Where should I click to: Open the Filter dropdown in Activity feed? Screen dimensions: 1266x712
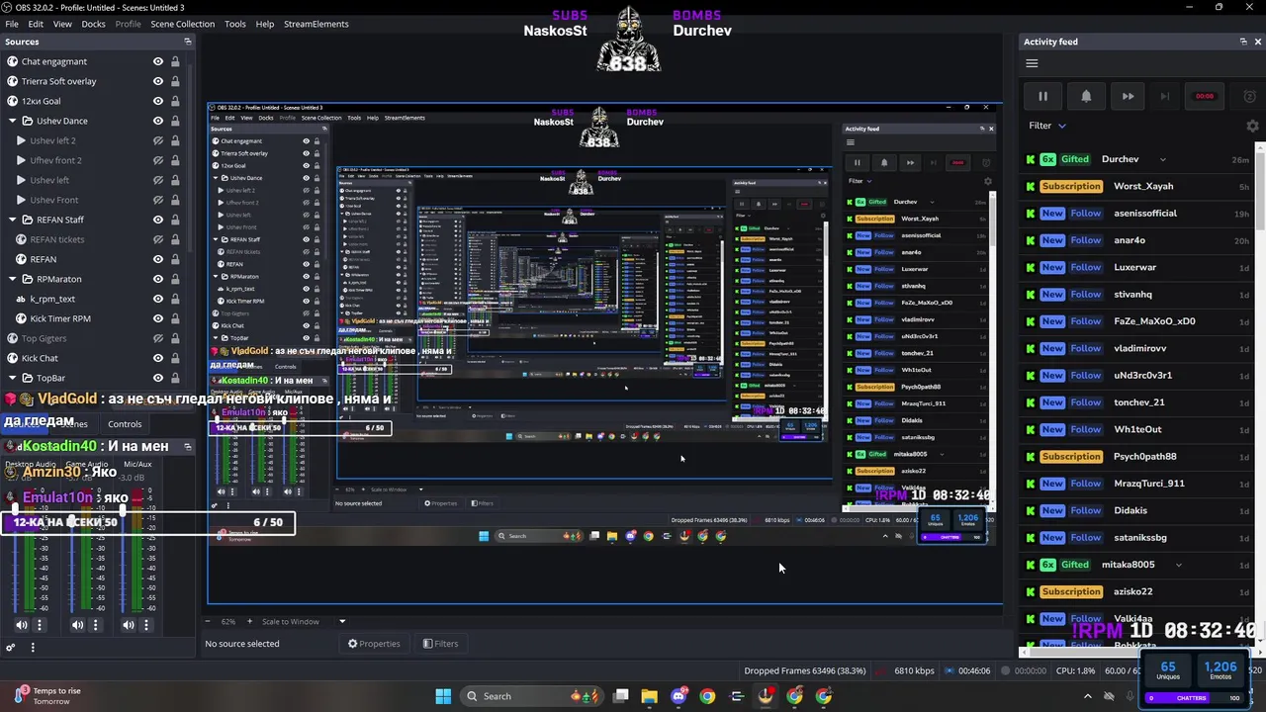(x=1047, y=126)
